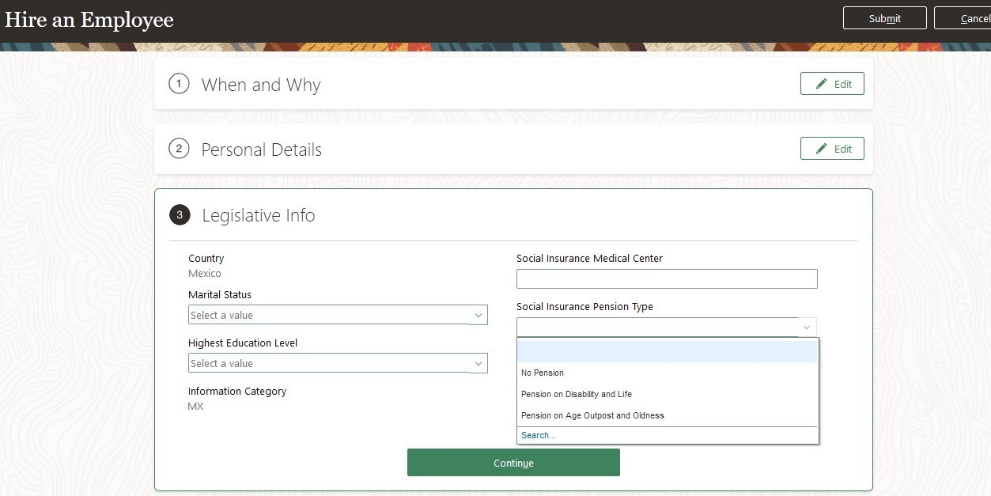Image resolution: width=991 pixels, height=496 pixels.
Task: Open the When and Why section heading
Action: tap(261, 85)
